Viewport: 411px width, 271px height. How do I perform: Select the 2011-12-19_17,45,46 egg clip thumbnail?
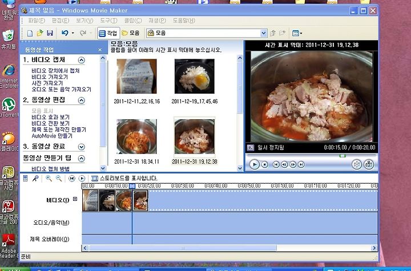pos(195,76)
